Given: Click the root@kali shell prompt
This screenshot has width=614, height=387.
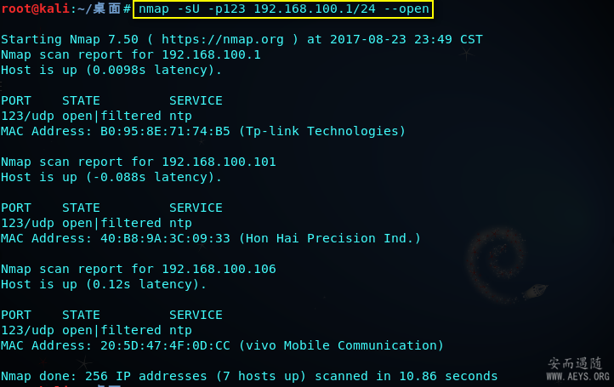Looking at the screenshot, I should (34, 9).
